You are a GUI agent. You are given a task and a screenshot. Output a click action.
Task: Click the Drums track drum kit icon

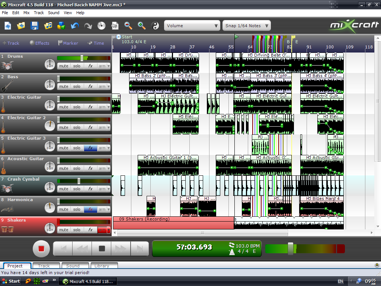tap(7, 66)
